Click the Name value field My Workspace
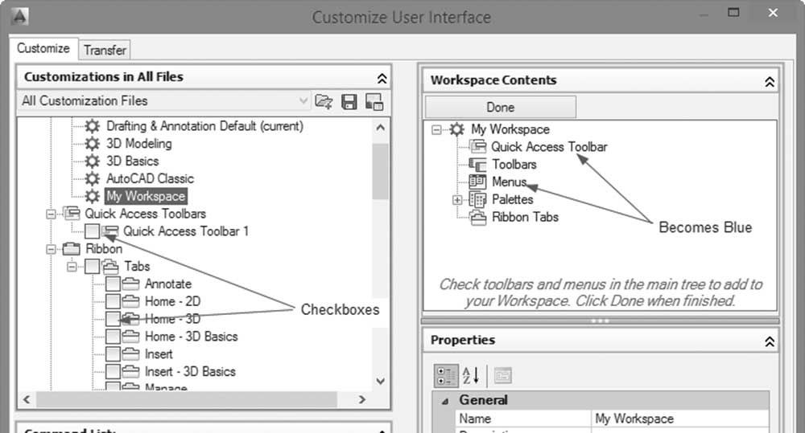 click(680, 419)
